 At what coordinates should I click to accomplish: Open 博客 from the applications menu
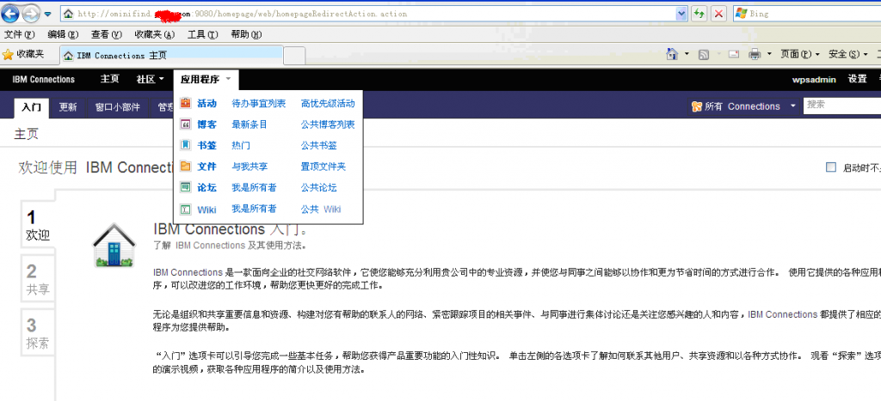coord(206,125)
